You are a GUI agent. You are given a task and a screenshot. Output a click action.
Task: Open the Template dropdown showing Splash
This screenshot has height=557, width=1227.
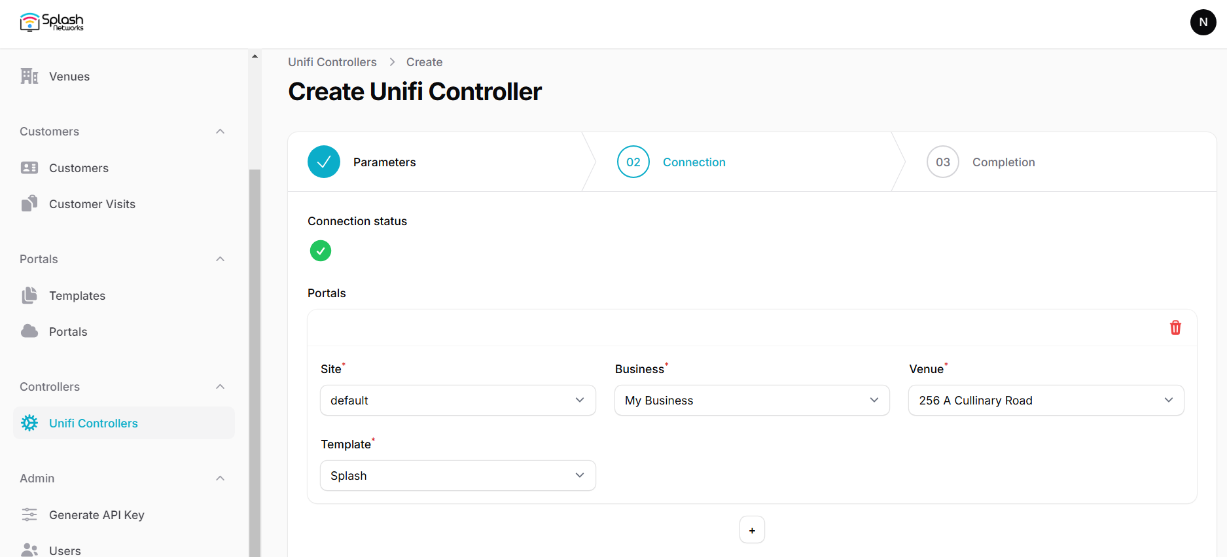coord(457,475)
